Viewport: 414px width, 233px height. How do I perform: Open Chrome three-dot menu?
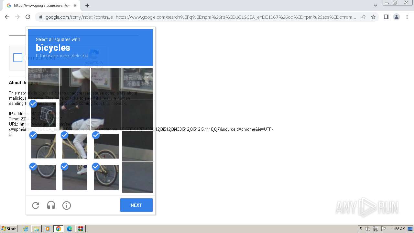point(407,17)
